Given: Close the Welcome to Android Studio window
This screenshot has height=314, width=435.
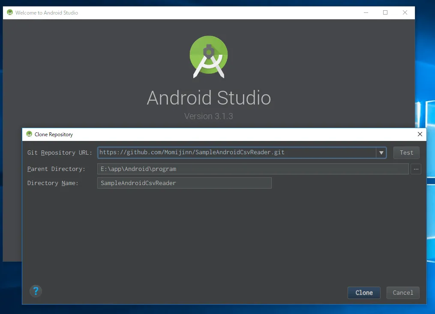Looking at the screenshot, I should pyautogui.click(x=405, y=12).
